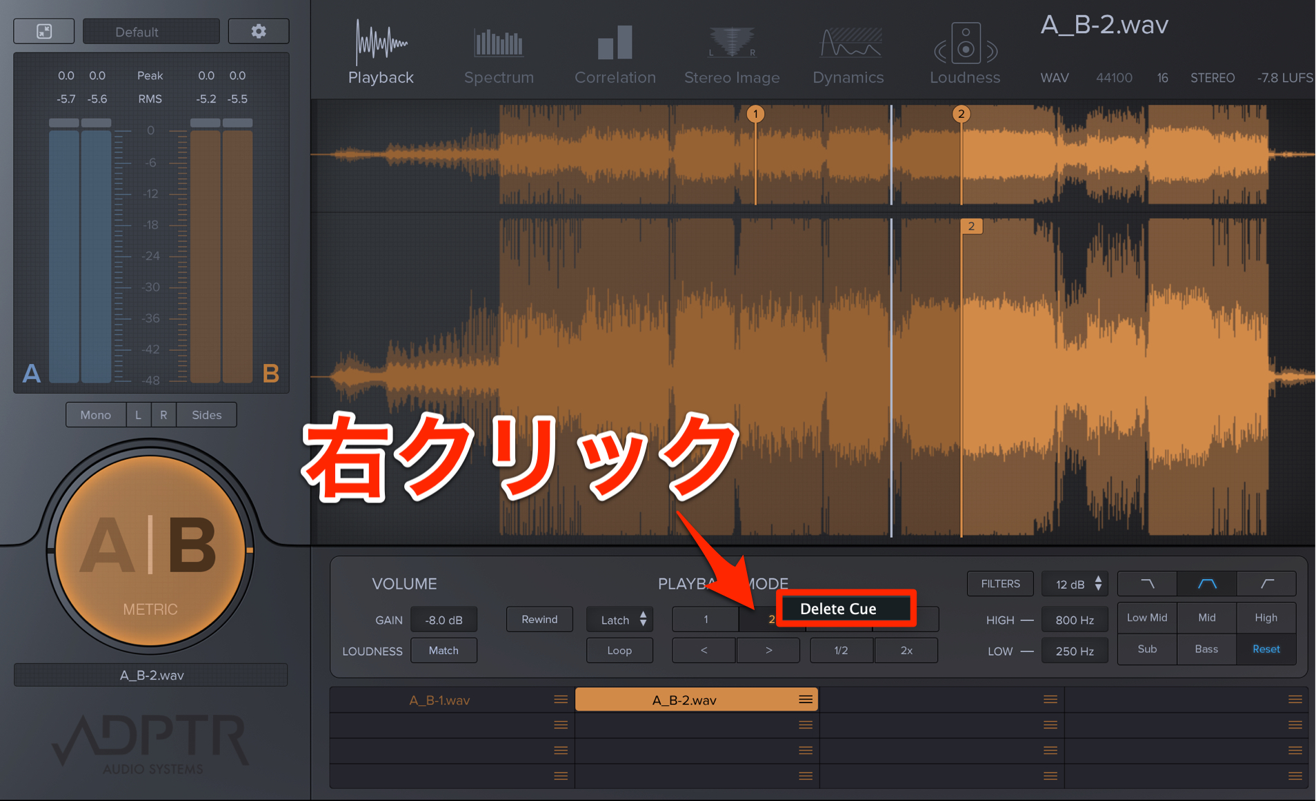Click the -7.8 LUFS readout
Screen dimensions: 1316x801
tap(1285, 78)
